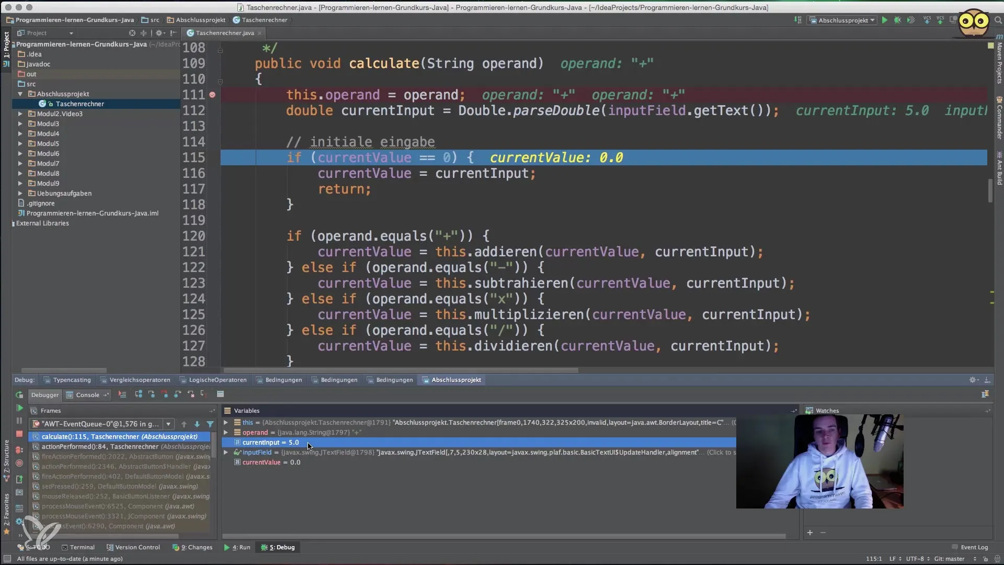Open the Evaluate Expression calculator icon
The image size is (1004, 565).
point(220,394)
